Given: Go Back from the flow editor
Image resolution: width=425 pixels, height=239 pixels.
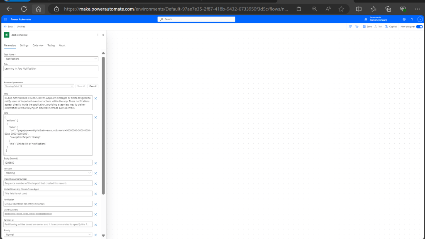Looking at the screenshot, I should (x=8, y=27).
